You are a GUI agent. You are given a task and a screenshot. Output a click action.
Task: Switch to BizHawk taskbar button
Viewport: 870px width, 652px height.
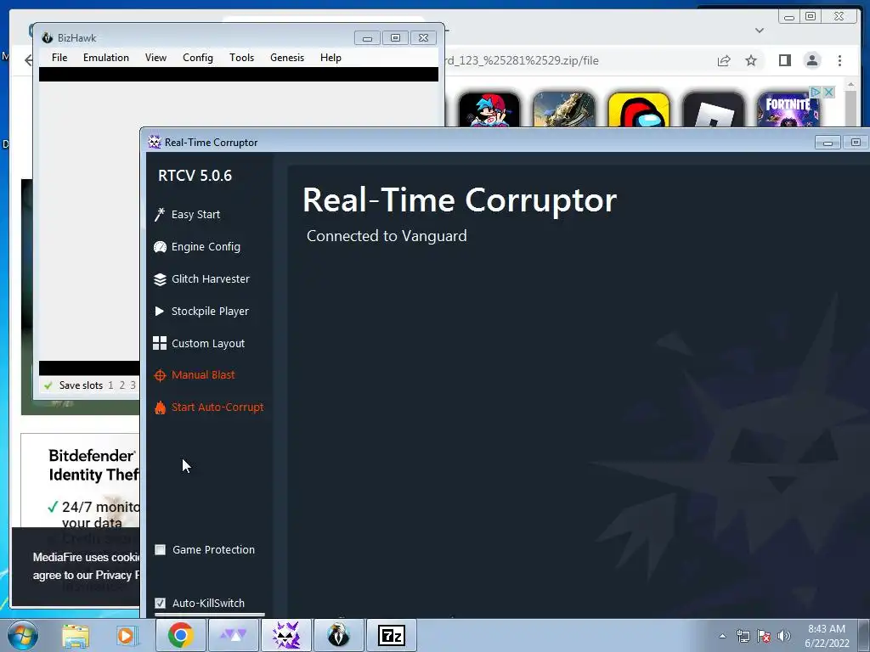tap(338, 635)
